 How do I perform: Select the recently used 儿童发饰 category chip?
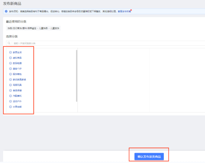[x=33, y=28]
